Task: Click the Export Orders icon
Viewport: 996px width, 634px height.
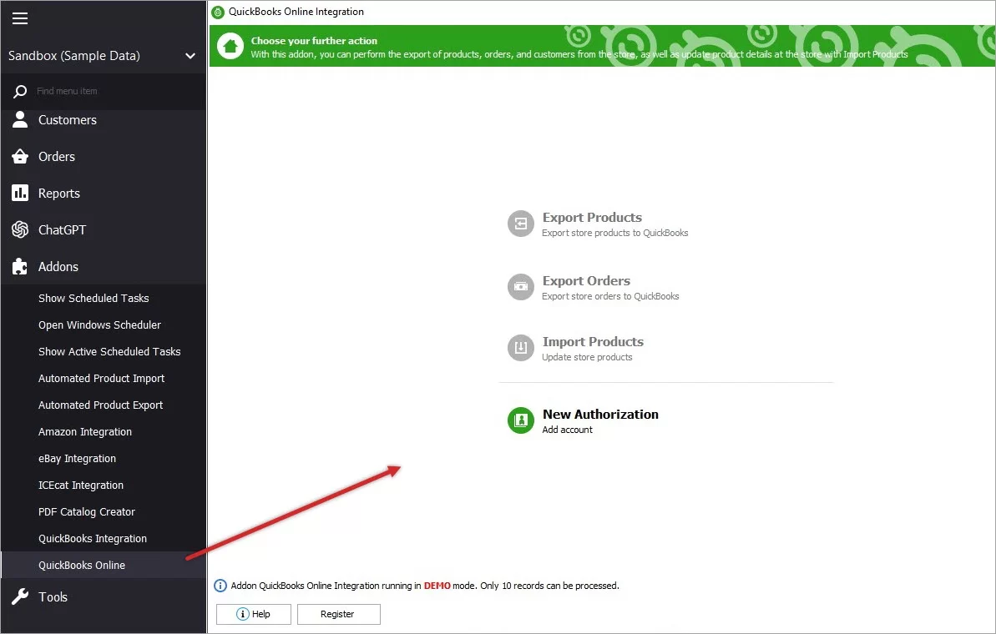Action: click(x=520, y=287)
